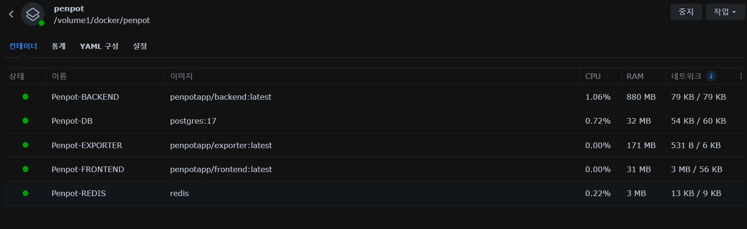Screen dimensions: 747x229
Task: Click the 이름 column header
Action: point(59,76)
